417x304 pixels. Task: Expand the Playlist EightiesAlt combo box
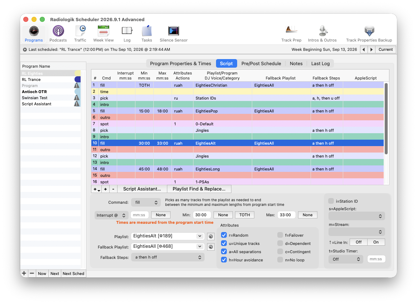pyautogui.click(x=200, y=236)
